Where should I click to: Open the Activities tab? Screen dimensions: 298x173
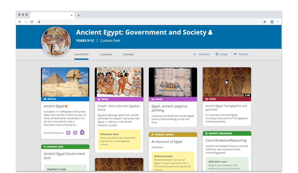(x=129, y=54)
